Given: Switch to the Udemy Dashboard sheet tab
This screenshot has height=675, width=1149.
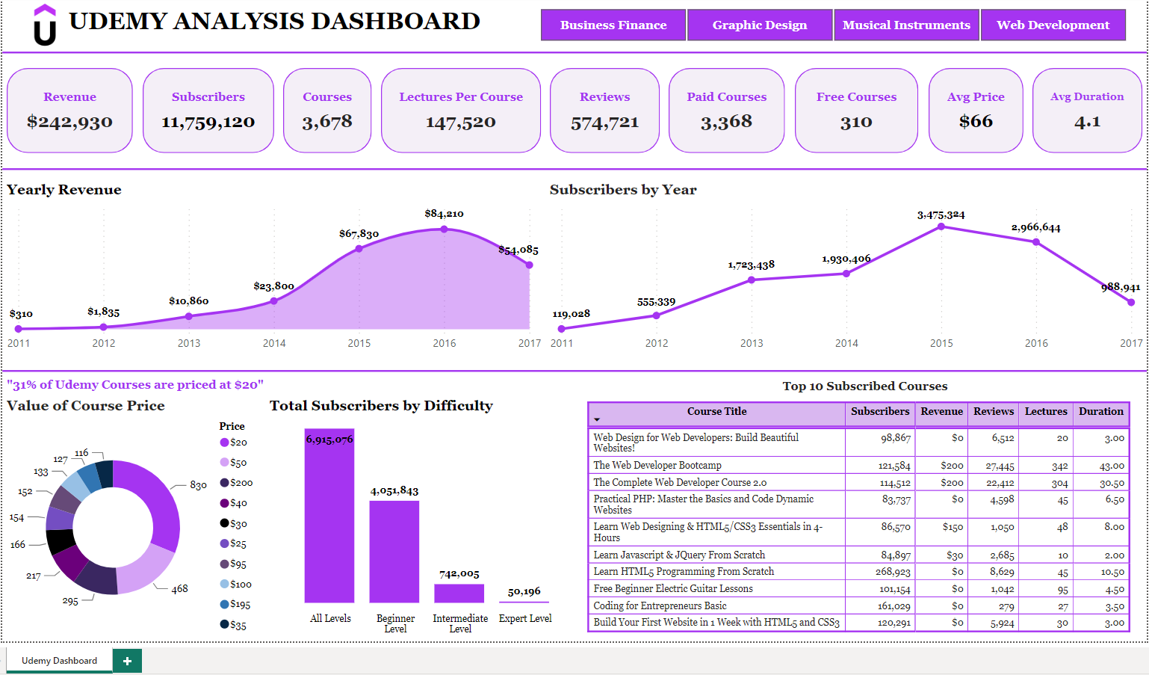Looking at the screenshot, I should coord(60,661).
